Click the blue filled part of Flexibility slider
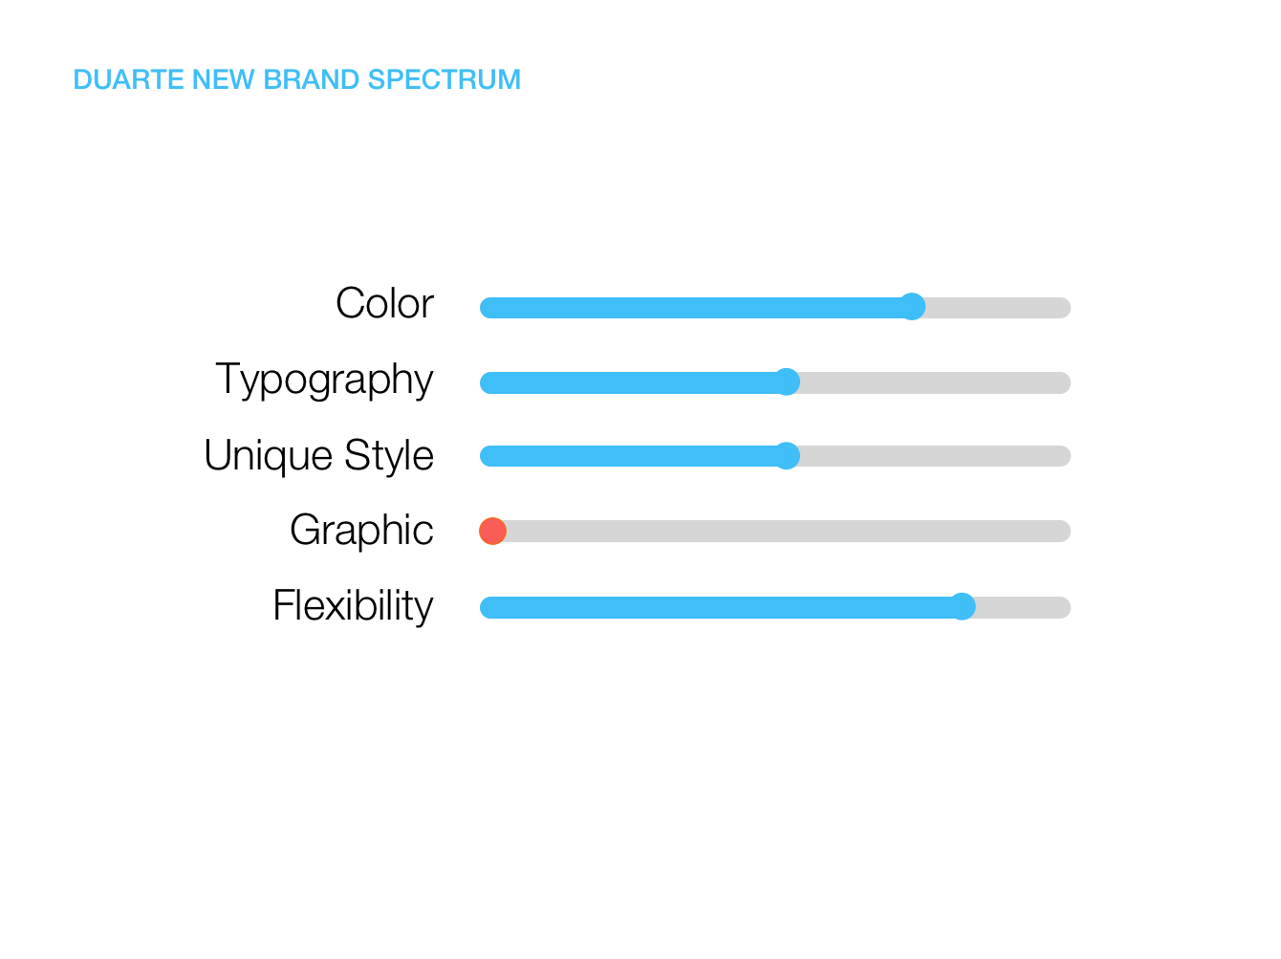The image size is (1281, 959). 714,607
